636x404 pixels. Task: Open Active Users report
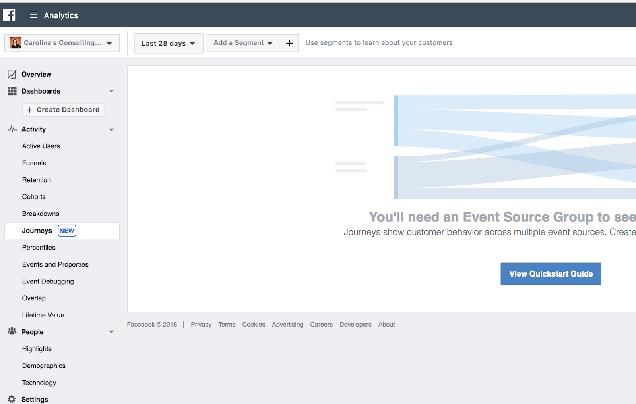pos(41,146)
